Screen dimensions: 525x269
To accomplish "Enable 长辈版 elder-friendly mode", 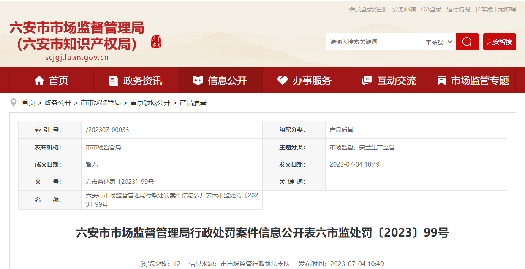I will point(484,9).
